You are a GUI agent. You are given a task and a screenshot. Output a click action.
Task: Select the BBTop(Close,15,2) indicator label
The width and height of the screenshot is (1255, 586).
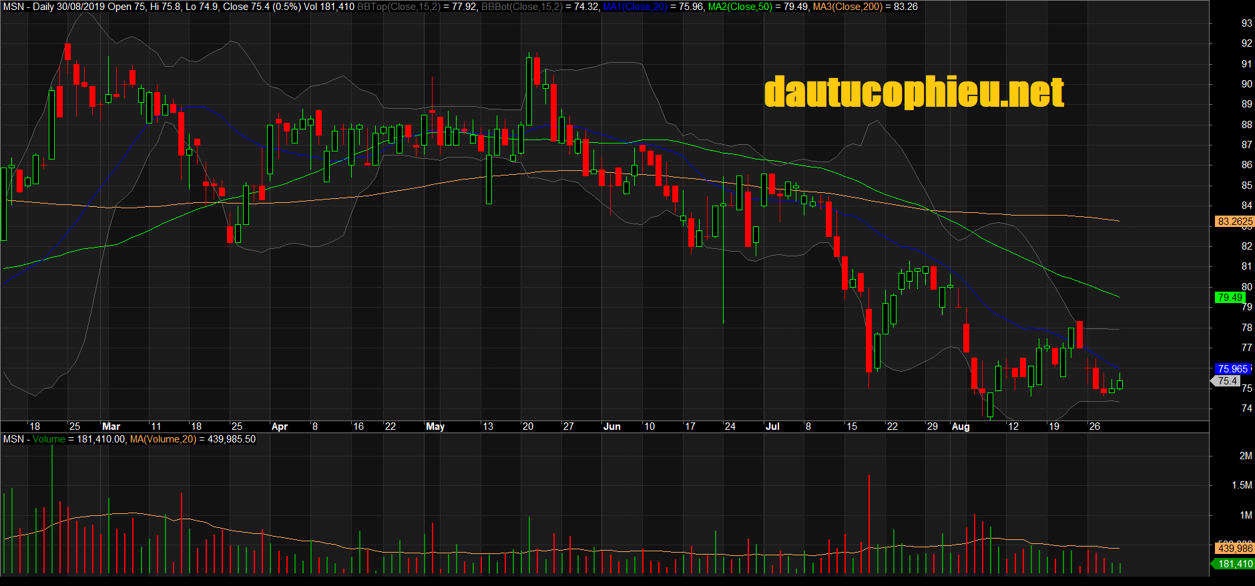[399, 7]
